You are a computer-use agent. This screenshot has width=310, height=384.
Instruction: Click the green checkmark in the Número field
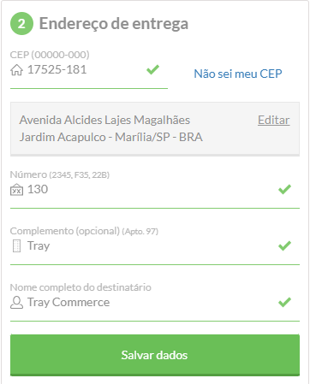tap(284, 189)
